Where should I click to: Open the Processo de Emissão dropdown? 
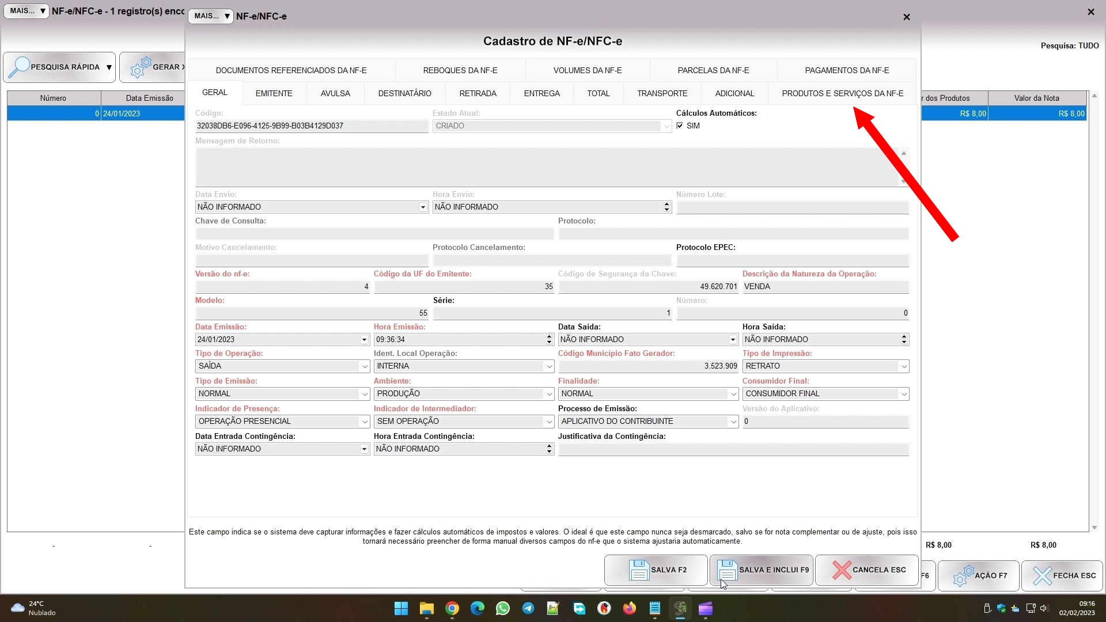pyautogui.click(x=733, y=422)
